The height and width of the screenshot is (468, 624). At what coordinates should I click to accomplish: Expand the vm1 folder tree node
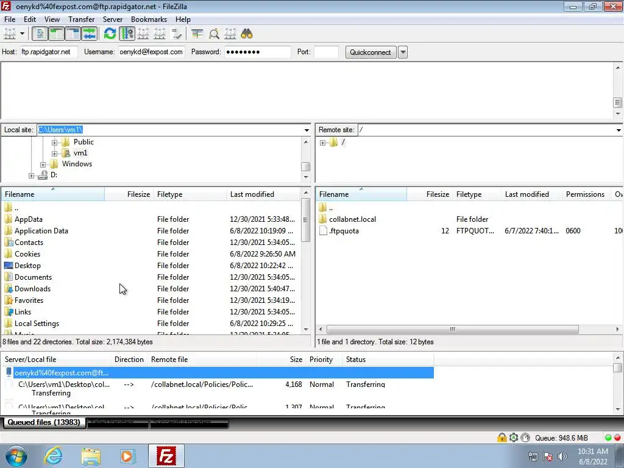pyautogui.click(x=54, y=153)
